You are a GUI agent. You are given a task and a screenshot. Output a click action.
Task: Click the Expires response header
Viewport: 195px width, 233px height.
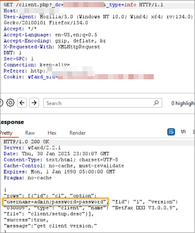coord(59,172)
